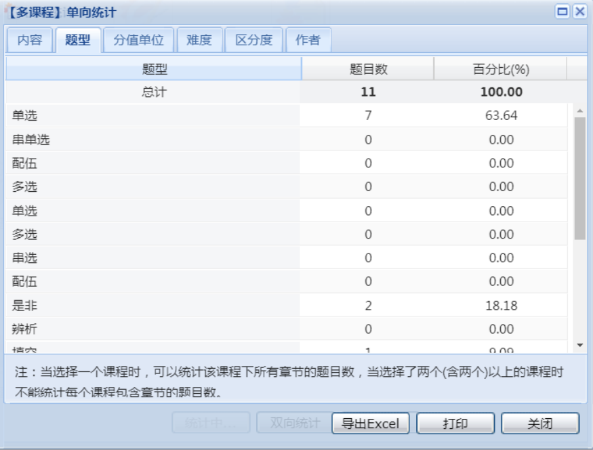Show the 区分度 tab

(253, 40)
